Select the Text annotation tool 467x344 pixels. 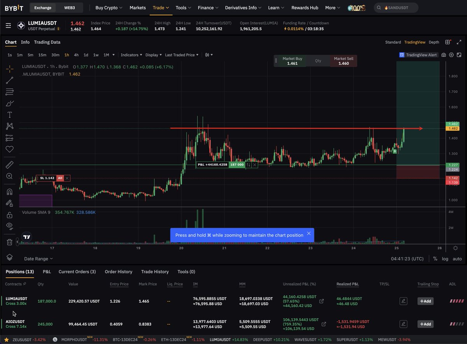coord(9,115)
